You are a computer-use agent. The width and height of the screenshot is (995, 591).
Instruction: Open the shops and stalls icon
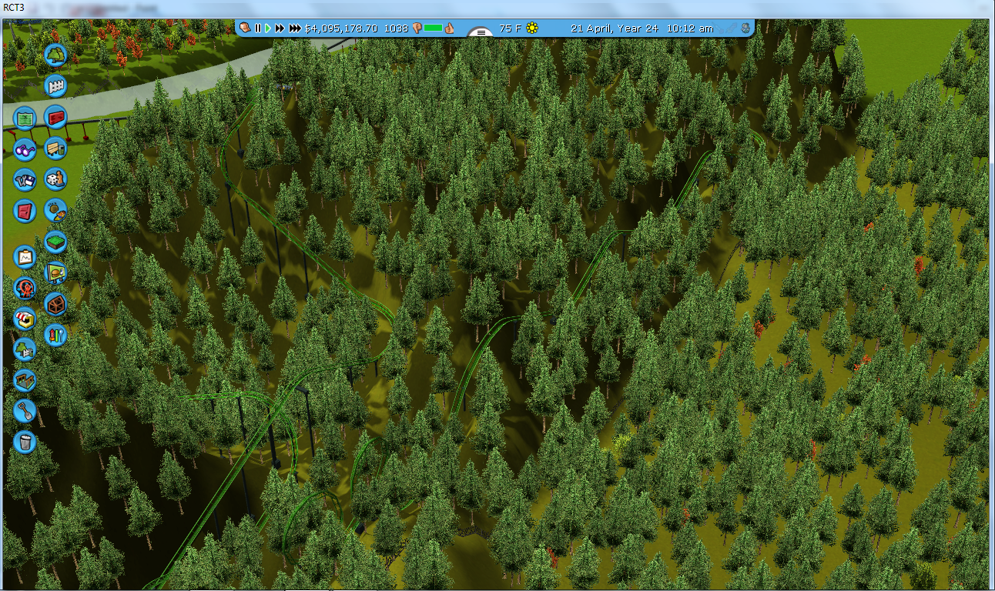pyautogui.click(x=25, y=319)
